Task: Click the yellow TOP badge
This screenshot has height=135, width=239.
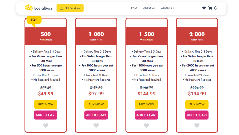Action: 34,20
